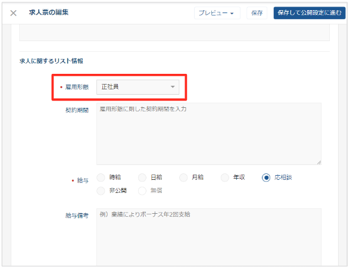Click the arrow of 雇用形態 combo box
The width and height of the screenshot is (350, 268).
click(173, 87)
